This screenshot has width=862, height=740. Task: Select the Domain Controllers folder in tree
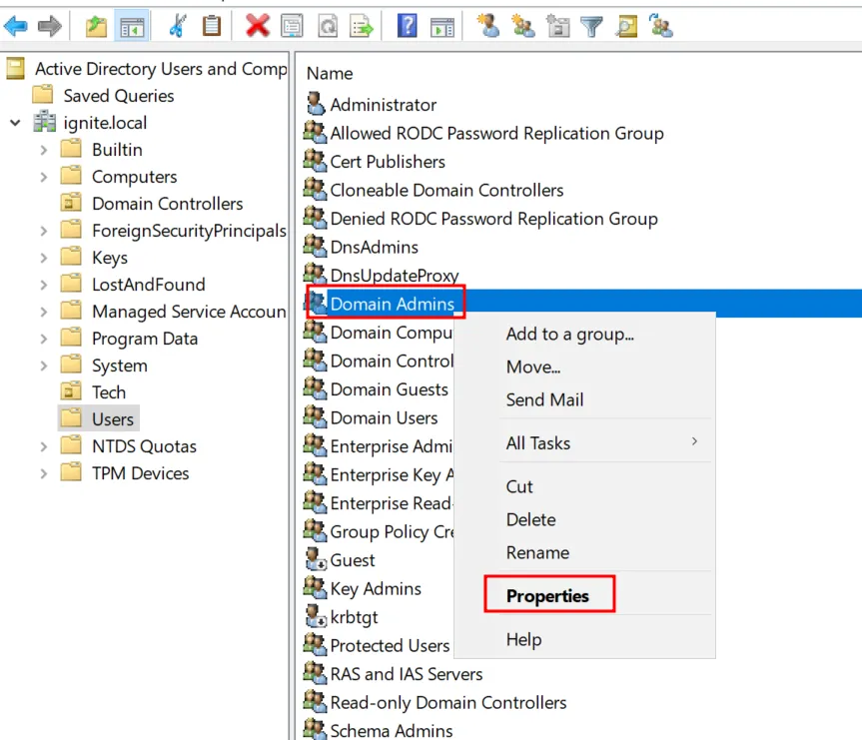click(167, 204)
